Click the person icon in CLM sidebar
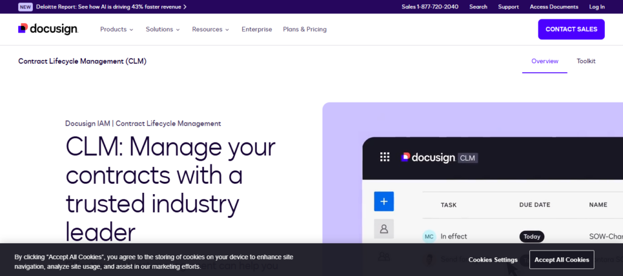 pyautogui.click(x=384, y=229)
